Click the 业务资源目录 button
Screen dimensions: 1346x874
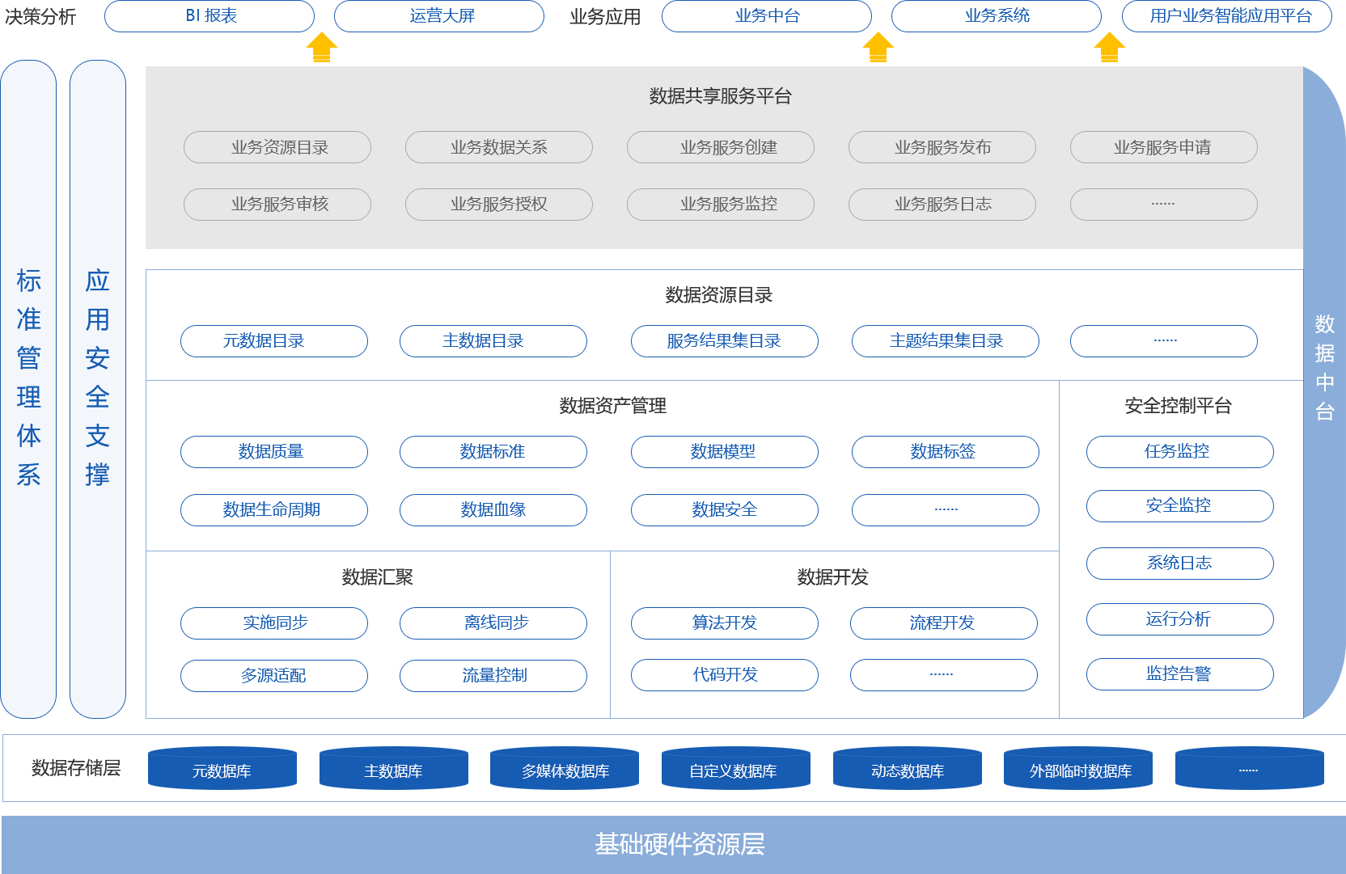click(277, 147)
